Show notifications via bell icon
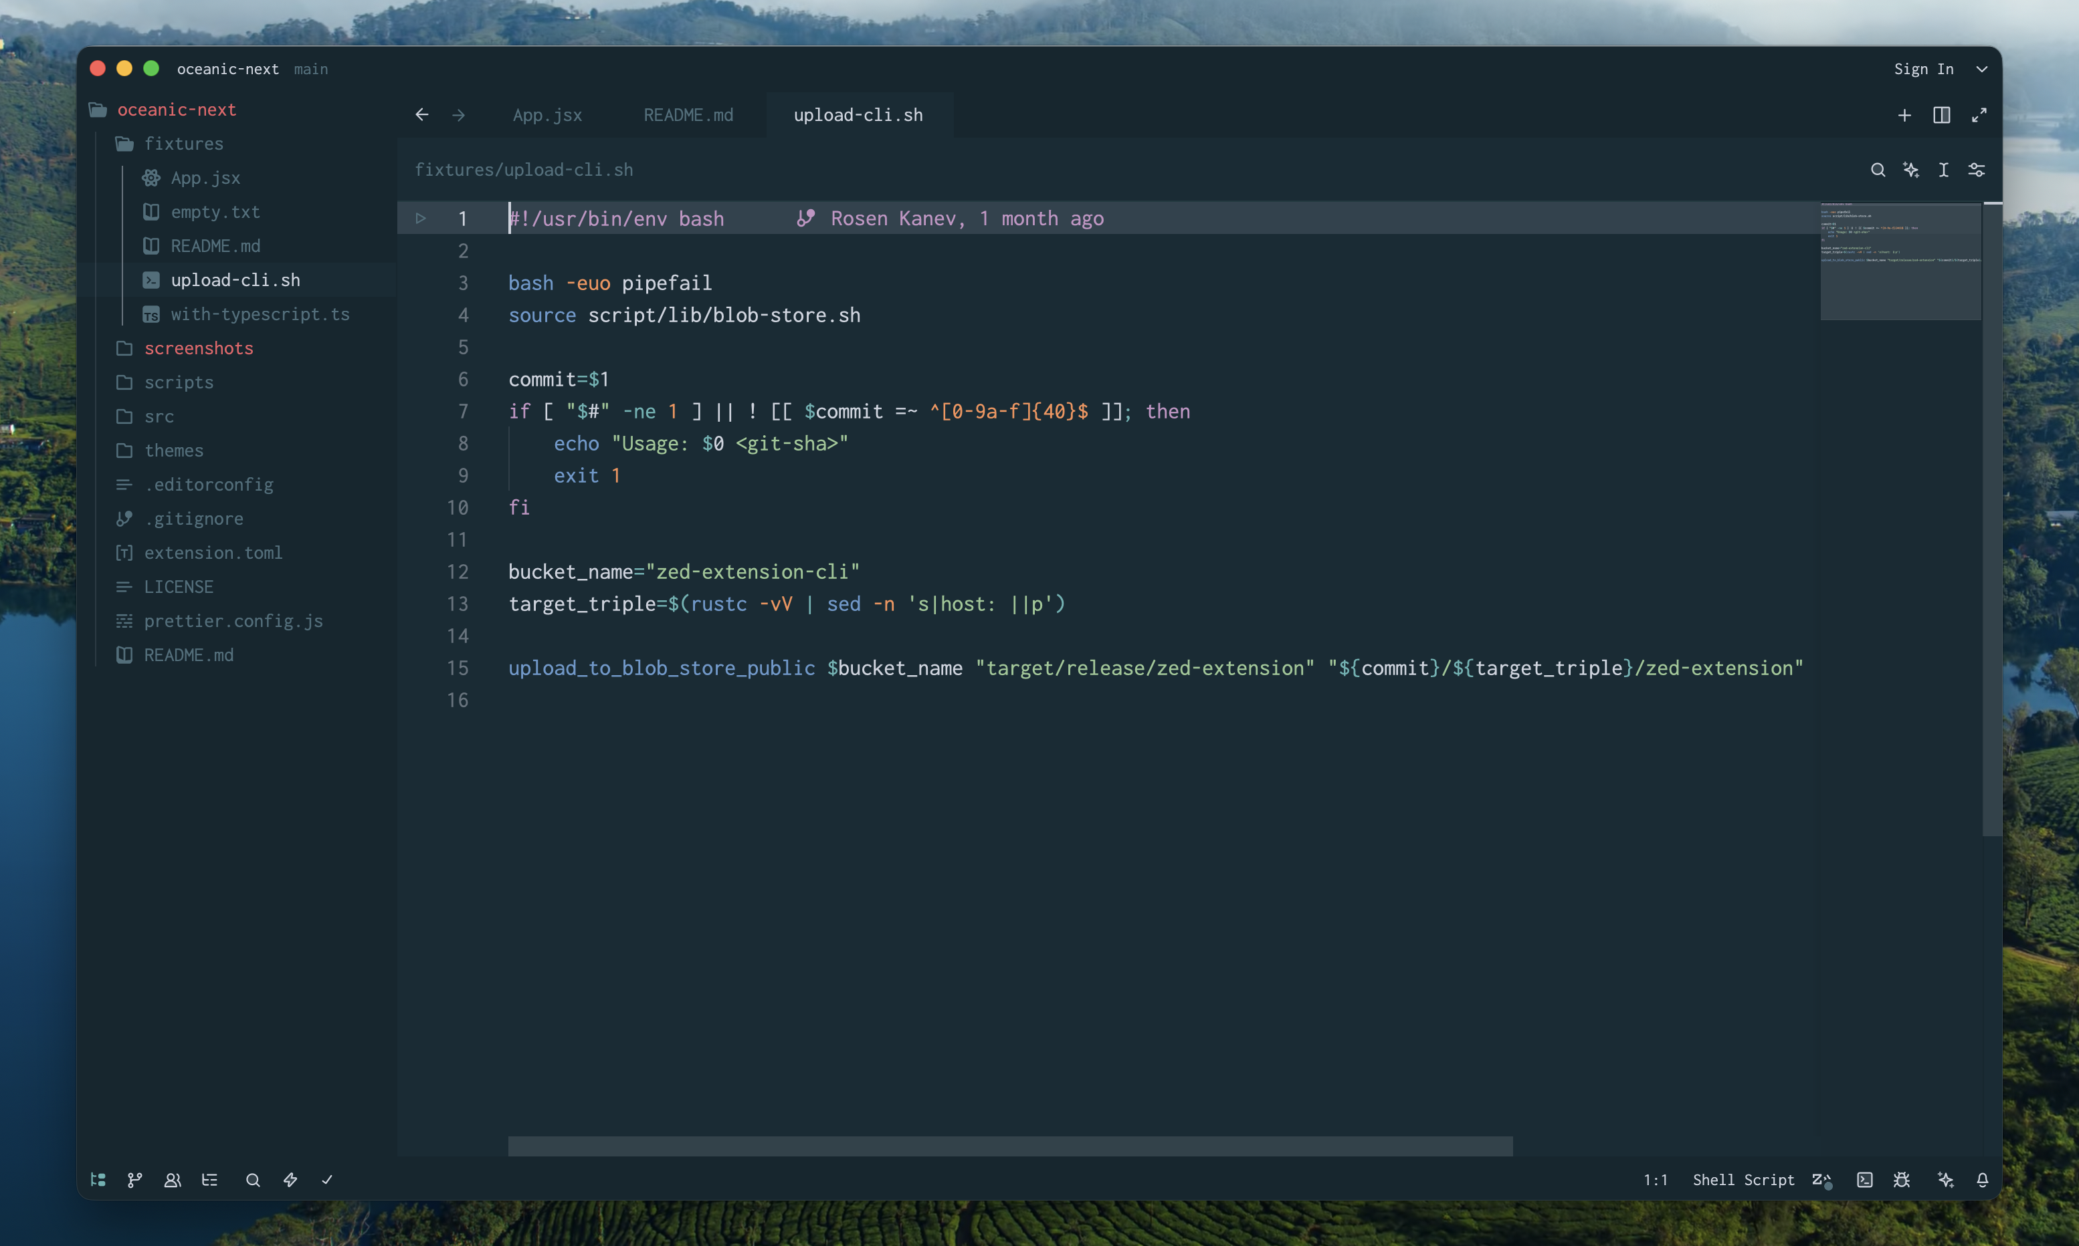Viewport: 2079px width, 1246px height. [x=1983, y=1180]
